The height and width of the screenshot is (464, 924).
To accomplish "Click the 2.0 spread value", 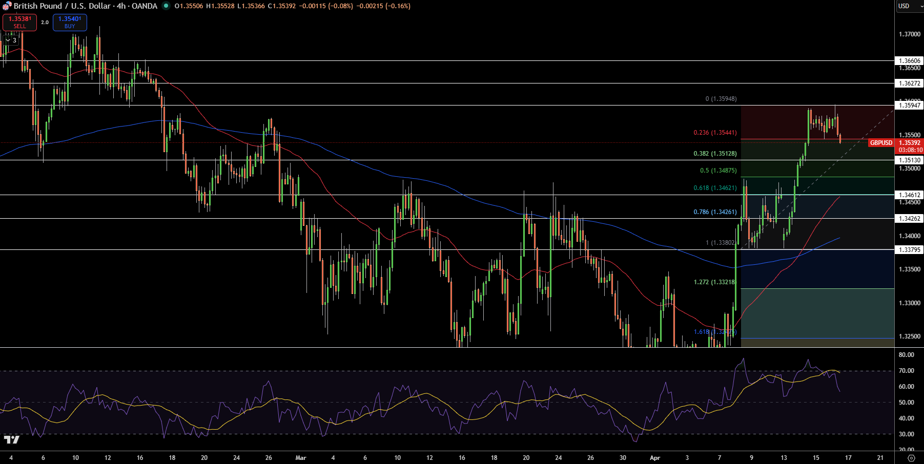I will tap(45, 23).
